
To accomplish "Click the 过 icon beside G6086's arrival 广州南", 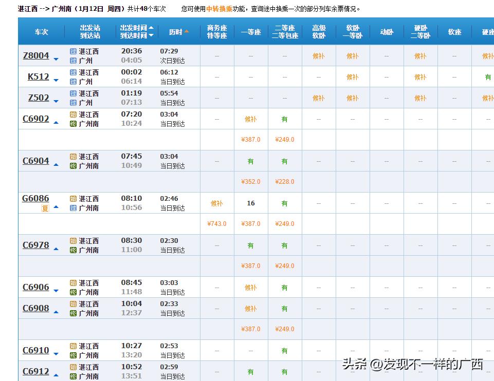I will coord(73,208).
